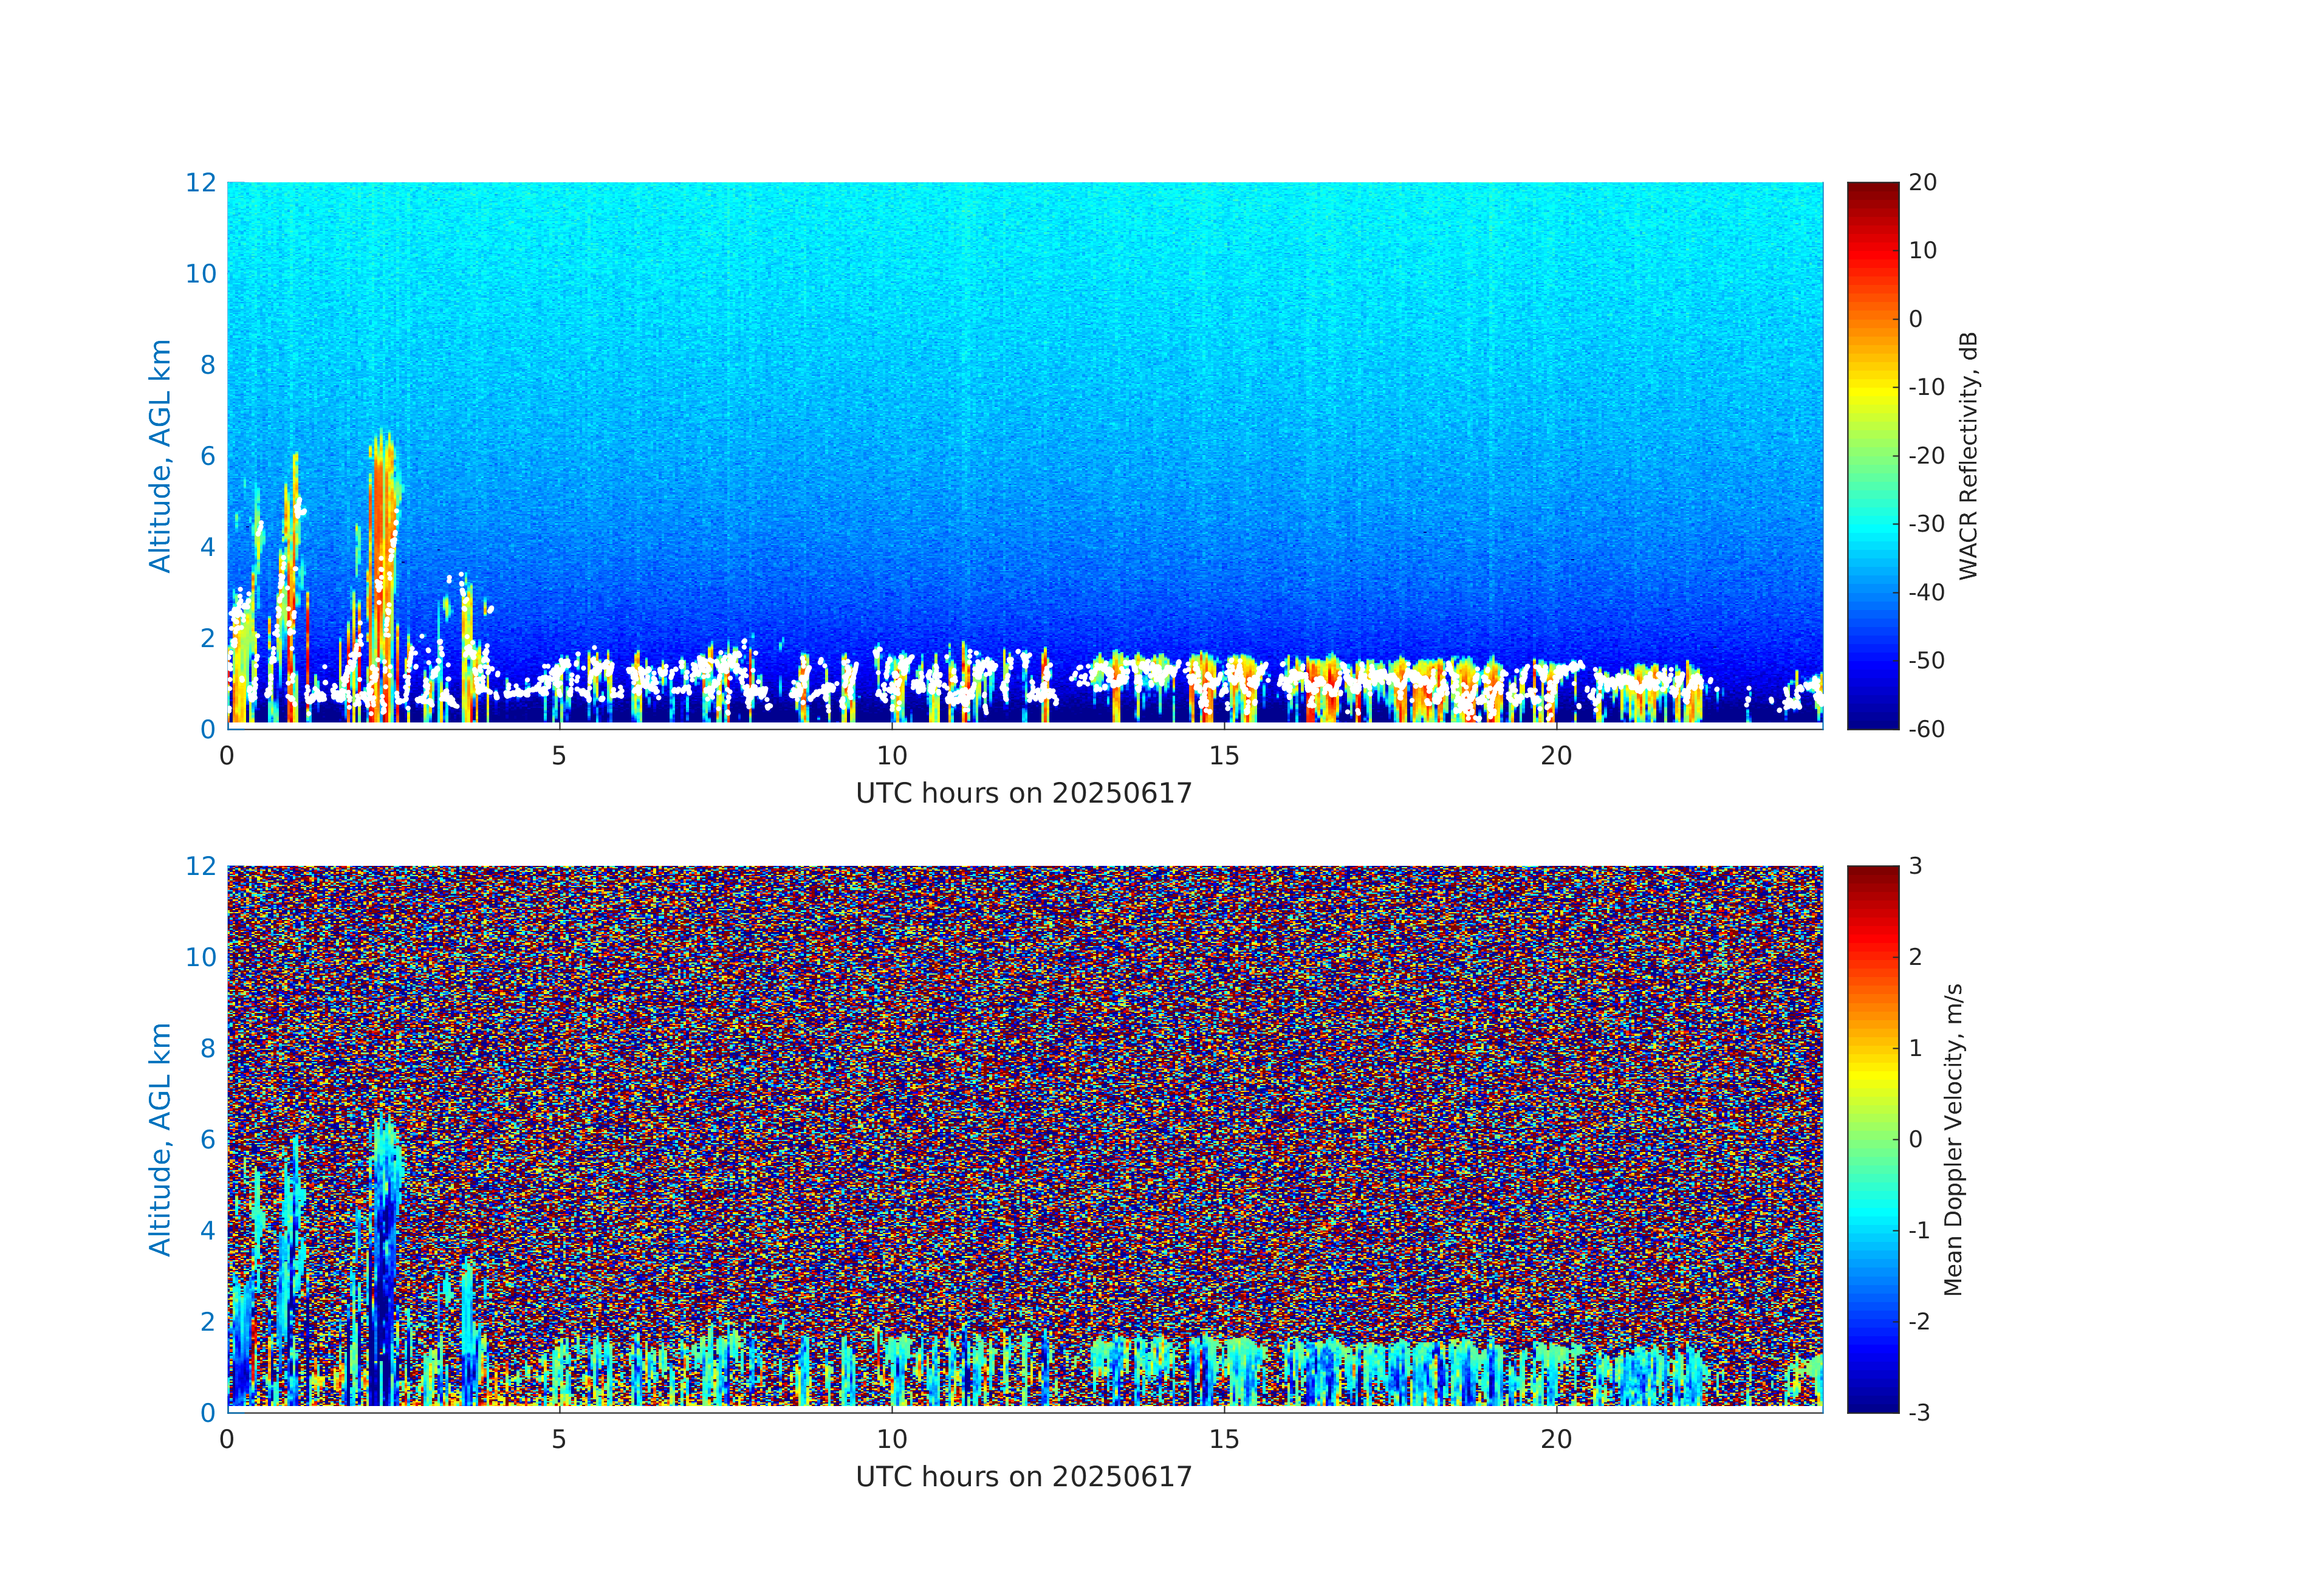This screenshot has width=2324, height=1595.
Task: Click the altitude tick 6 on the lower plot
Action: click(x=207, y=1139)
